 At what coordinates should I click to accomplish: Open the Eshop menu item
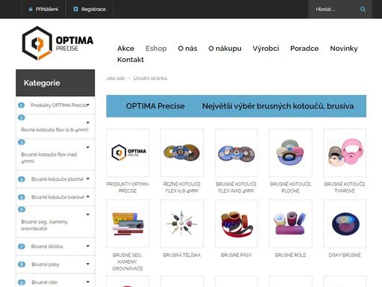156,49
